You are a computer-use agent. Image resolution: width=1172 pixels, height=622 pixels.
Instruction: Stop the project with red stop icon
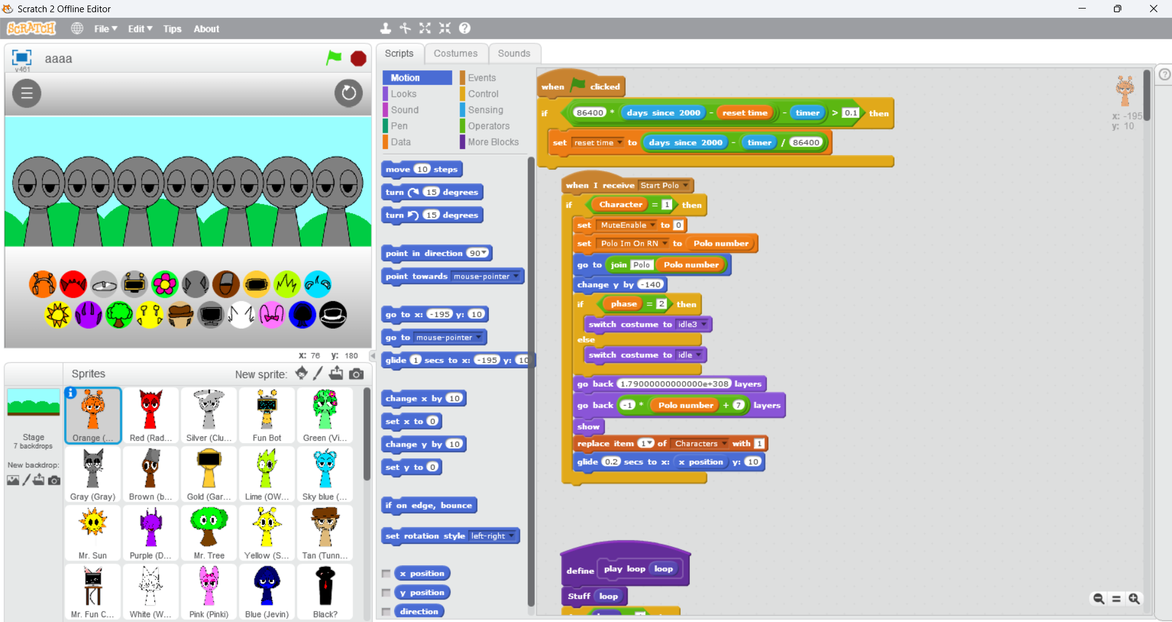pyautogui.click(x=358, y=59)
